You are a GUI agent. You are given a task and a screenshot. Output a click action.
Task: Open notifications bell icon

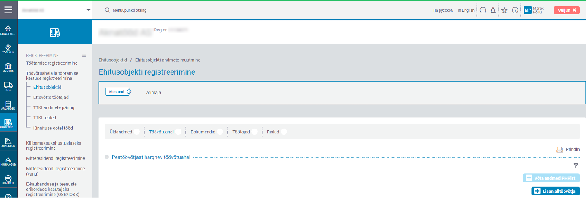click(x=493, y=10)
